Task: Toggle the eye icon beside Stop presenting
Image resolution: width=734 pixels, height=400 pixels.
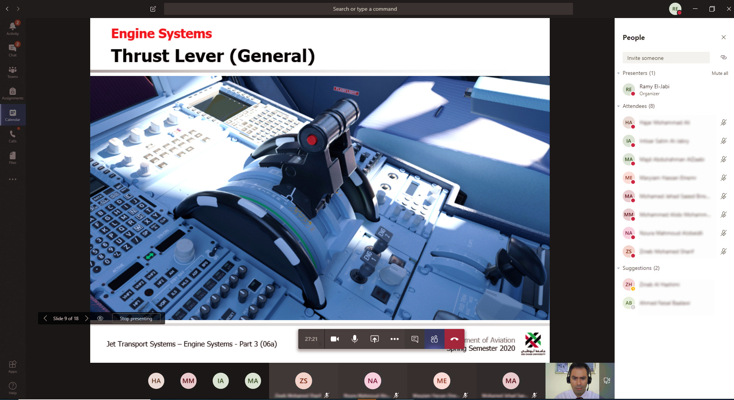Action: [x=100, y=318]
